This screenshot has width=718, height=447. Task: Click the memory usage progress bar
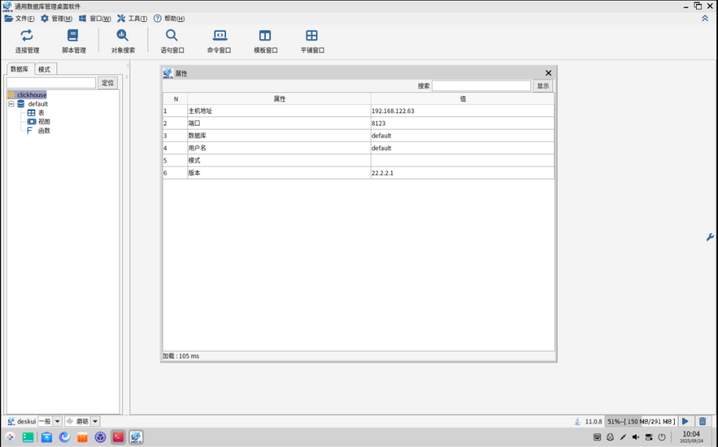(641, 421)
